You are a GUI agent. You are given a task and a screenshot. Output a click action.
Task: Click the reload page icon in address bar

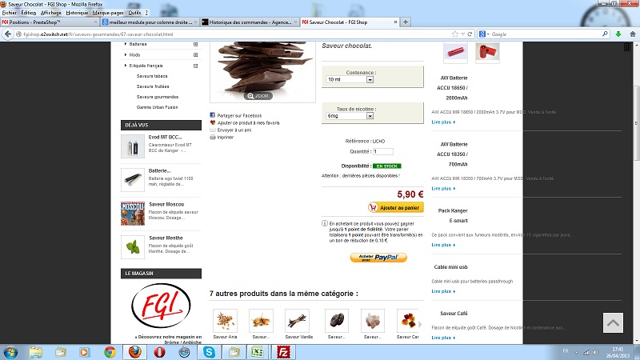point(470,34)
